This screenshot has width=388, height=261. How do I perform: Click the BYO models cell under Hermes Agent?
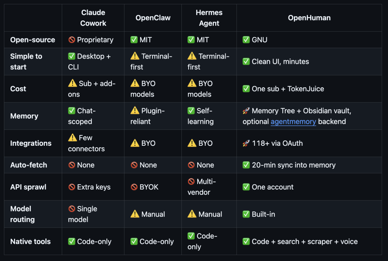point(209,89)
